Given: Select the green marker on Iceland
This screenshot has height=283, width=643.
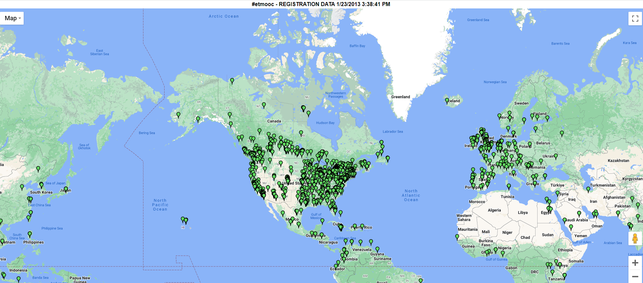Looking at the screenshot, I should click(447, 101).
